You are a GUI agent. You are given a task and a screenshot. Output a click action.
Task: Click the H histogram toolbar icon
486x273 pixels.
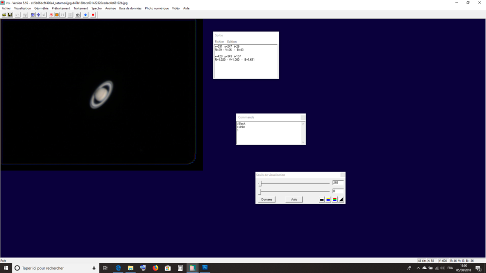pyautogui.click(x=63, y=15)
